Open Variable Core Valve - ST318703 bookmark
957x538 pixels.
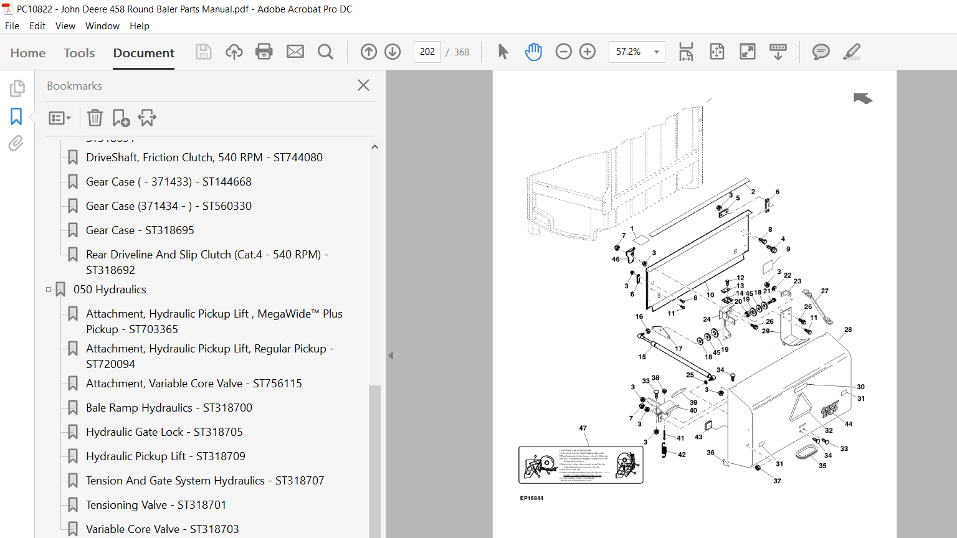tap(163, 529)
